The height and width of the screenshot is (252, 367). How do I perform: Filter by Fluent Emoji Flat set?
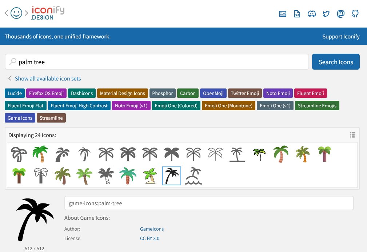click(x=25, y=106)
